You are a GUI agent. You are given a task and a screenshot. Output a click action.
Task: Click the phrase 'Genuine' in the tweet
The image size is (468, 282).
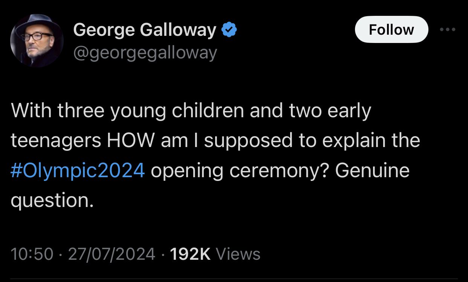372,170
